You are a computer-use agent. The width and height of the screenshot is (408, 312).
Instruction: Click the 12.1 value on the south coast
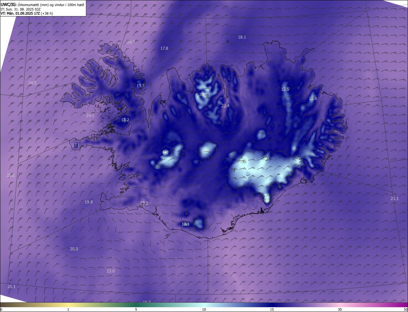[186, 224]
